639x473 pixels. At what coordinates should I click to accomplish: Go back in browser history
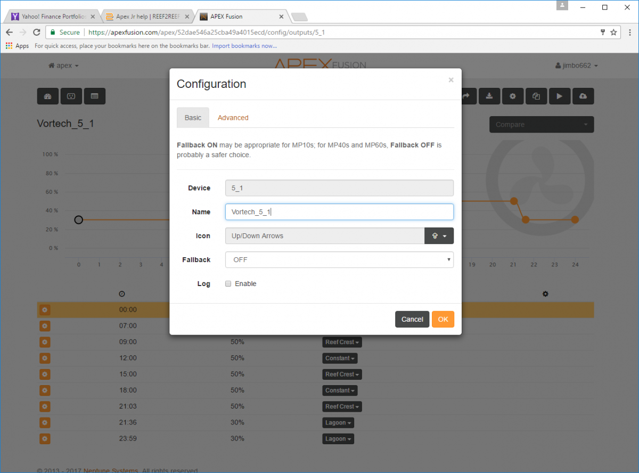pyautogui.click(x=9, y=32)
